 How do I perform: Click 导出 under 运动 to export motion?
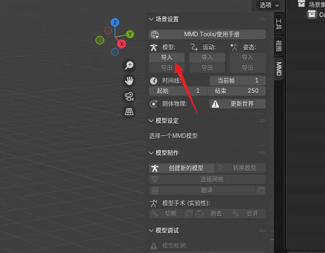(x=207, y=68)
